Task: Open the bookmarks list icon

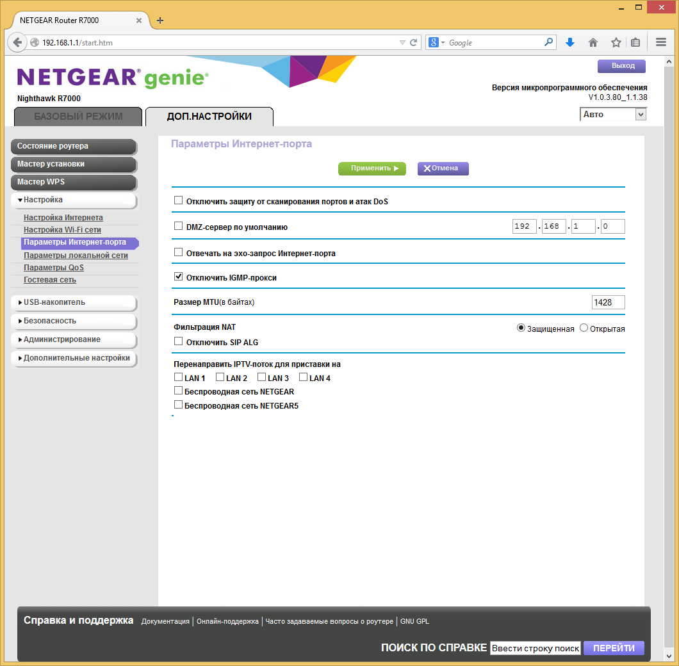Action: (635, 42)
